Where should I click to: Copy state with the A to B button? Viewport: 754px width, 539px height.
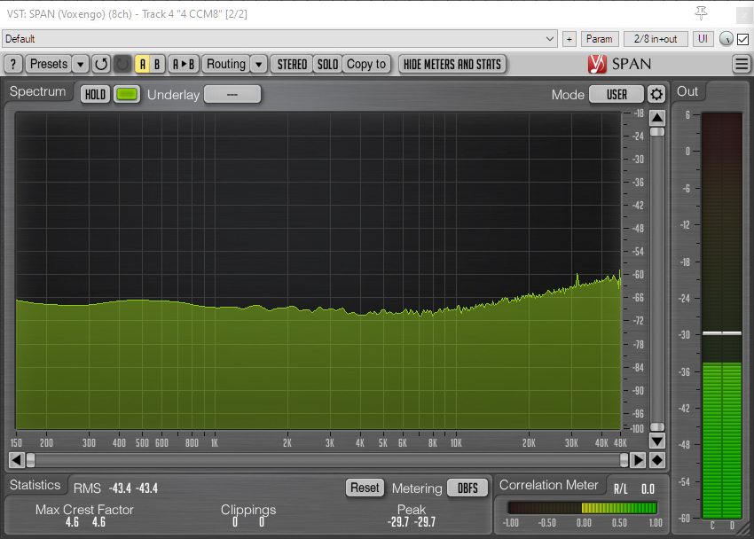(x=184, y=64)
